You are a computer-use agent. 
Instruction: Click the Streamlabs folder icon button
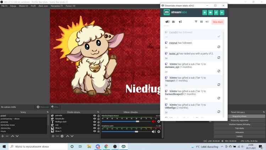click(x=210, y=12)
